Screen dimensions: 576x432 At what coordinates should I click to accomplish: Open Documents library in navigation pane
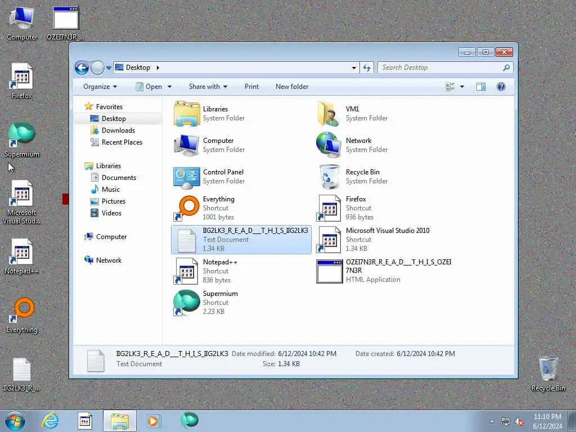119,177
